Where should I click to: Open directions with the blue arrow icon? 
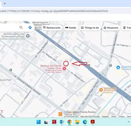click(30, 28)
